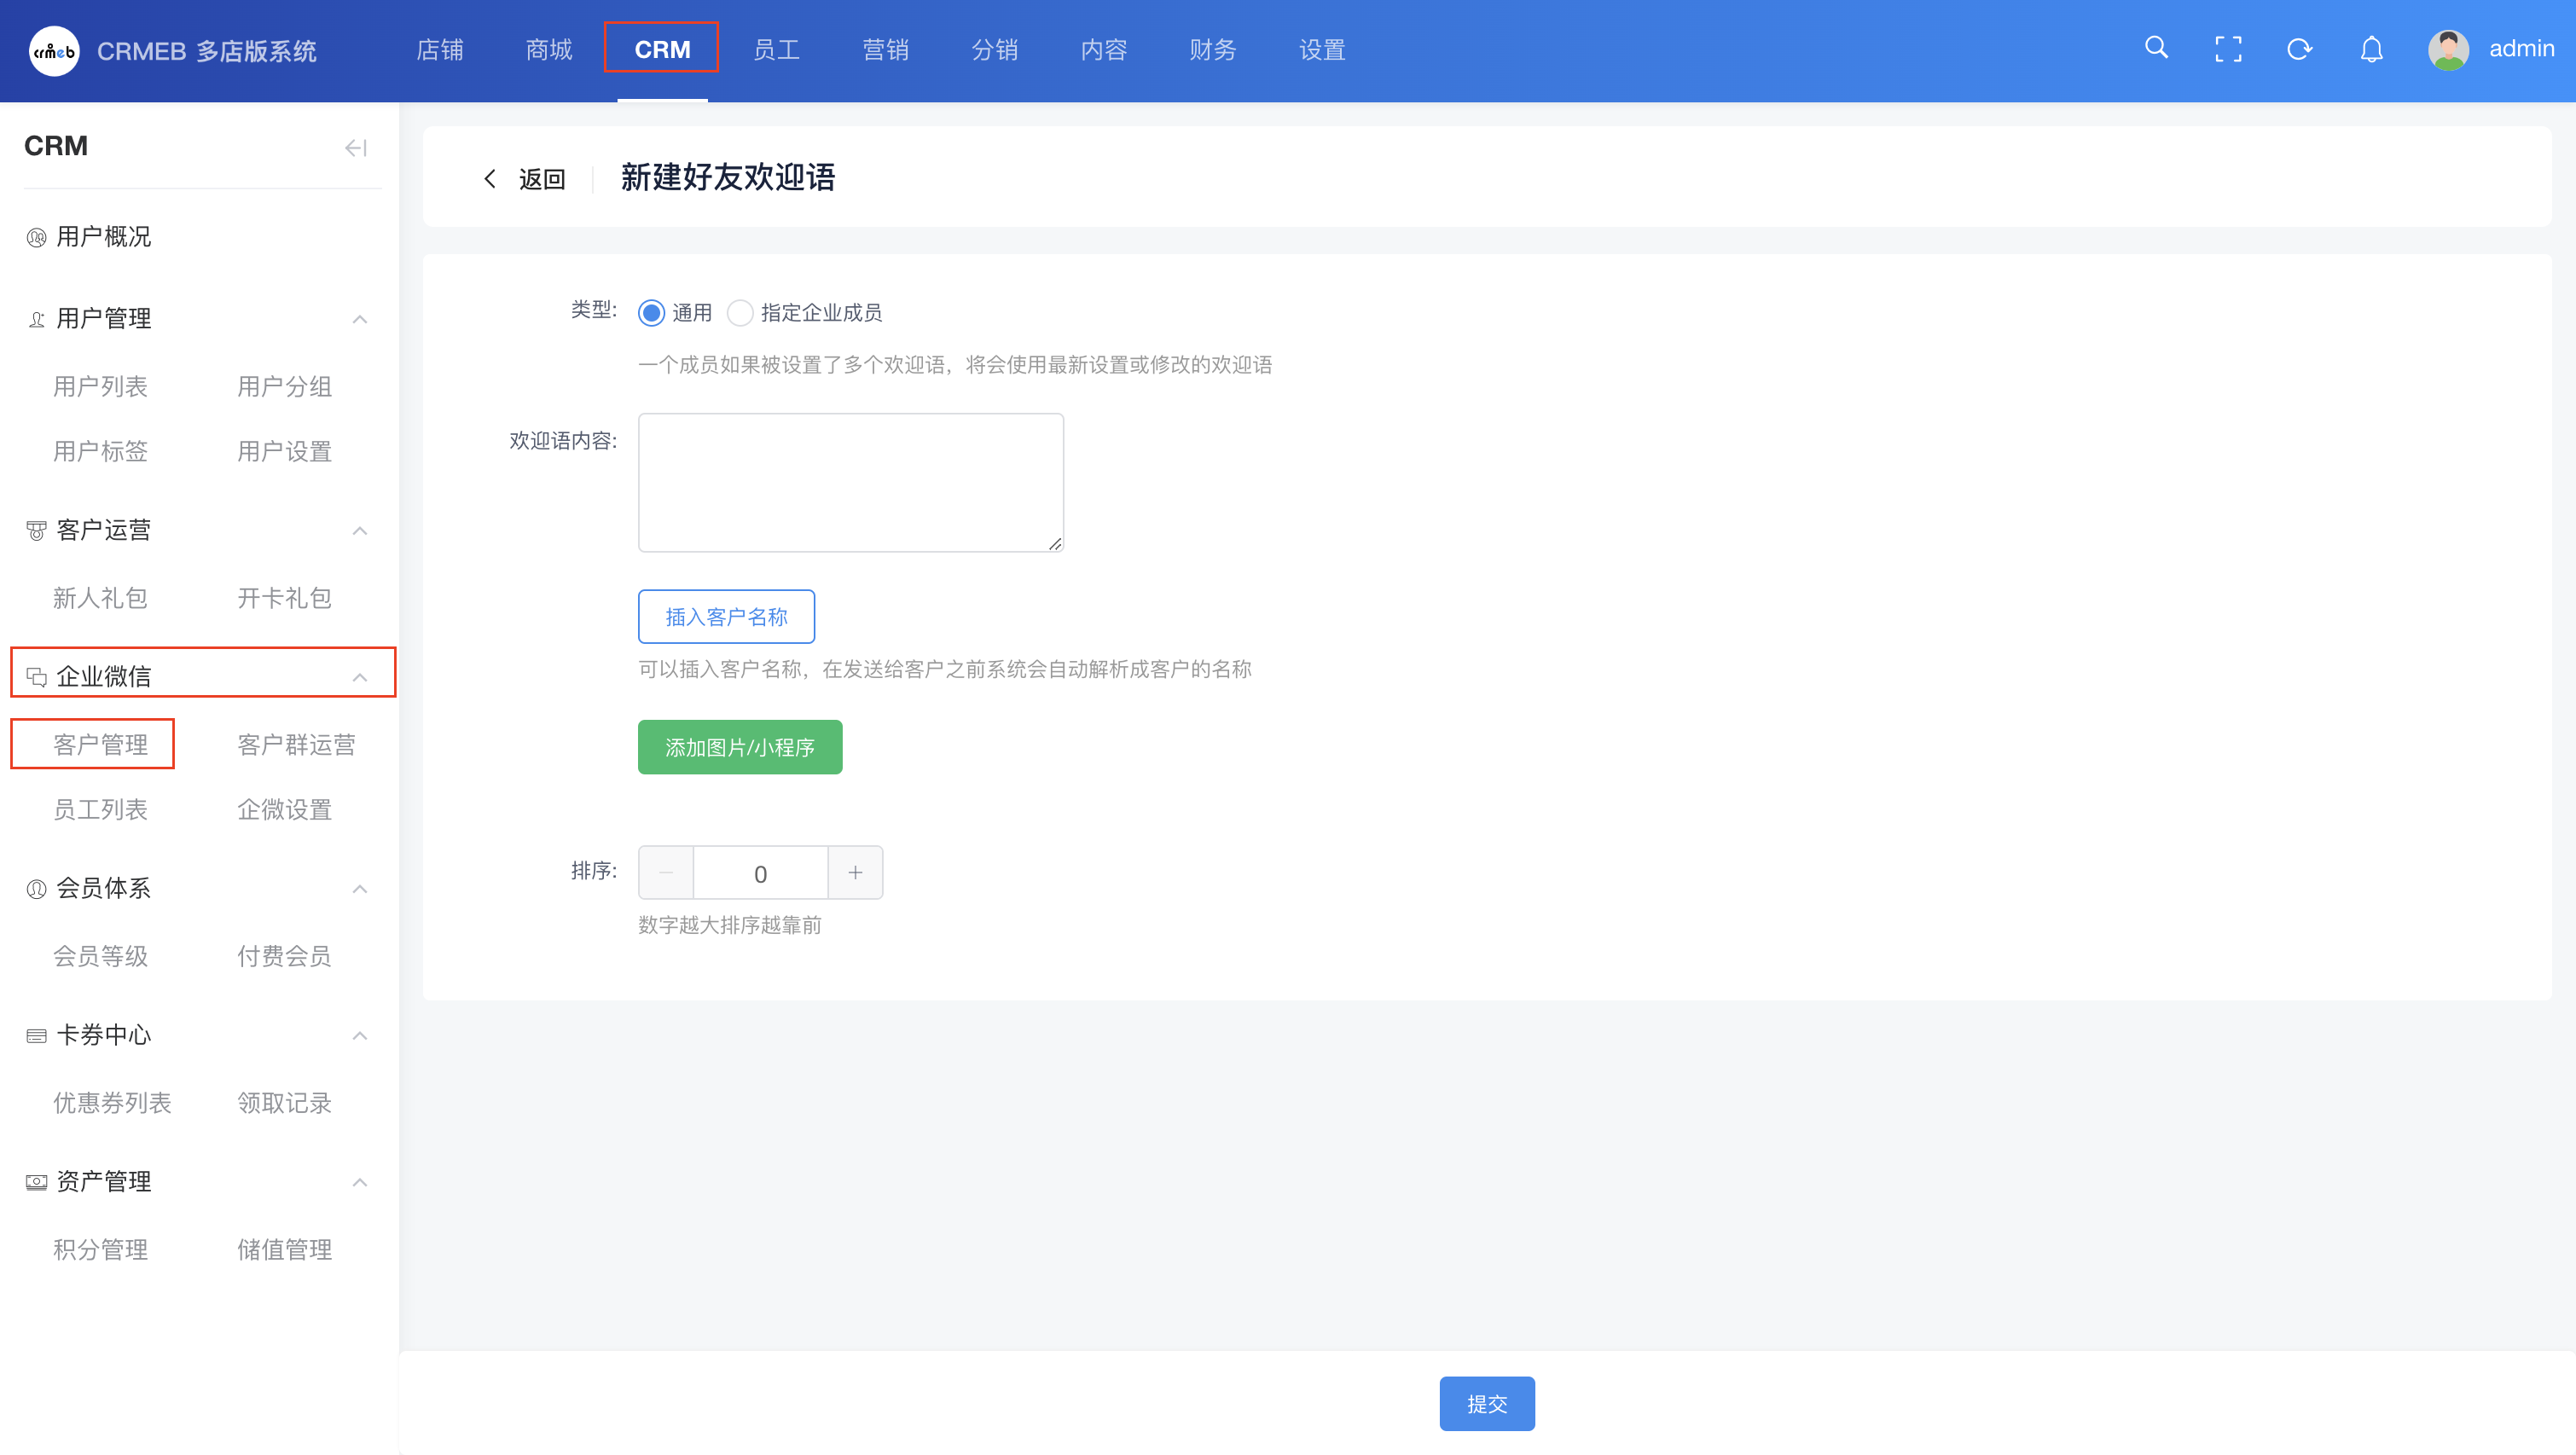Viewport: 2576px width, 1455px height.
Task: Collapse the 卡券中心 menu group
Action: (x=360, y=1035)
